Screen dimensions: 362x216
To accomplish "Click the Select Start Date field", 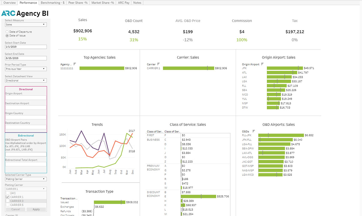I will (x=26, y=47).
